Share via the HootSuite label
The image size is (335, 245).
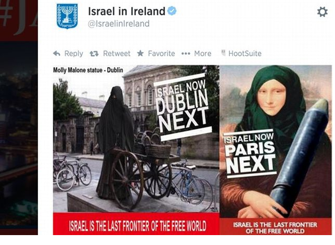(x=245, y=53)
